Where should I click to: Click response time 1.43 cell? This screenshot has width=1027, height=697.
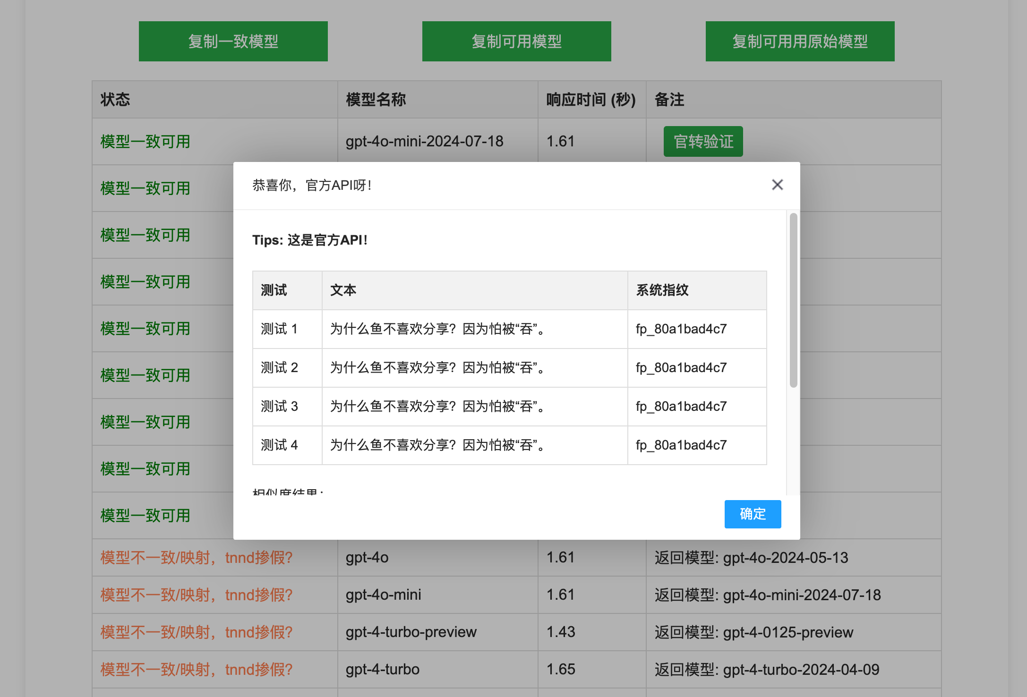592,632
